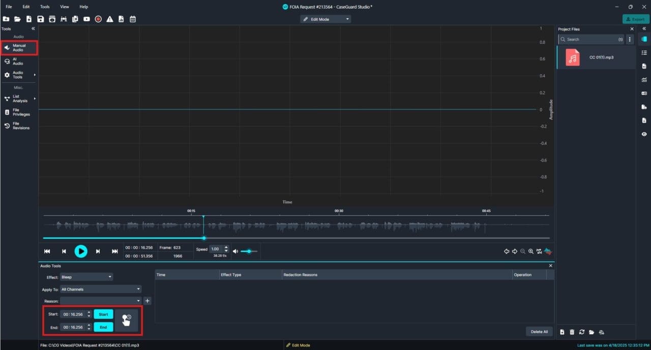Expand the Apply To All Channels dropdown
651x350 pixels.
100,289
